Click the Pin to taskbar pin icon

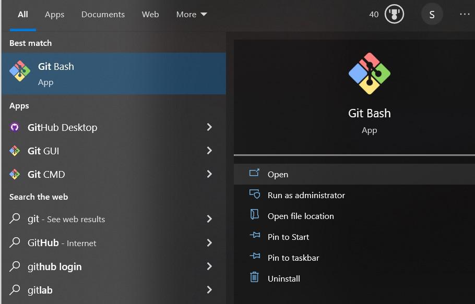click(x=255, y=256)
